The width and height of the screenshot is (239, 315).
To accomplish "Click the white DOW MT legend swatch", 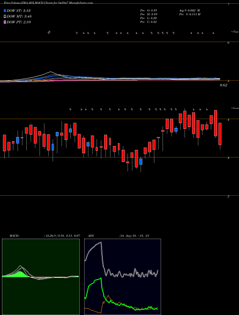I will click(x=5, y=17).
